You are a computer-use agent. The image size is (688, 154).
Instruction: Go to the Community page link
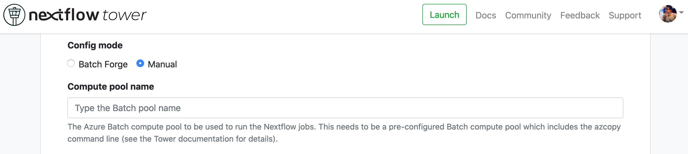pos(528,15)
